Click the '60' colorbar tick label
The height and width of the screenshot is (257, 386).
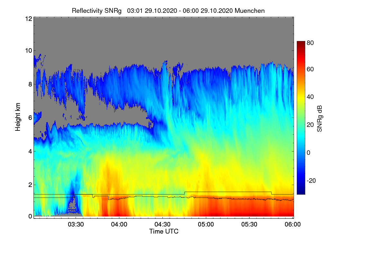[x=310, y=69]
